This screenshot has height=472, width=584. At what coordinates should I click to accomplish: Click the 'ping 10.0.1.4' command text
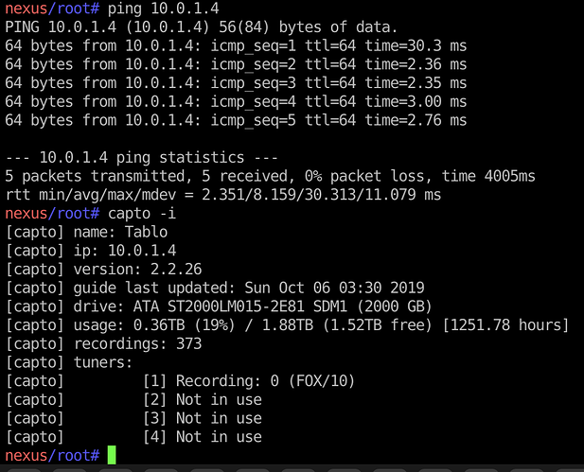coord(163,9)
